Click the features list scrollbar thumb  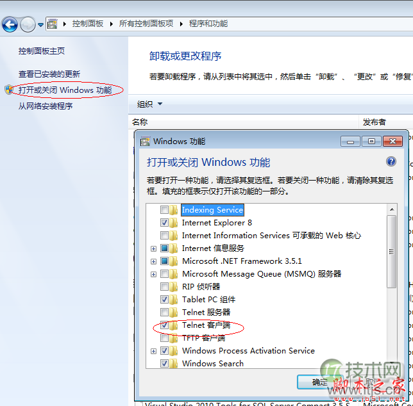point(392,252)
